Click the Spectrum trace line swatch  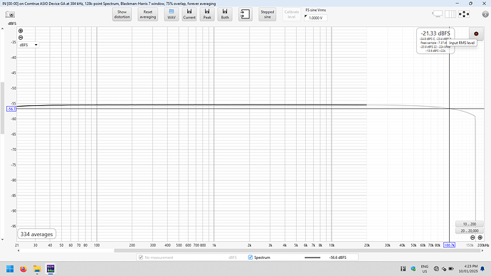coord(312,258)
